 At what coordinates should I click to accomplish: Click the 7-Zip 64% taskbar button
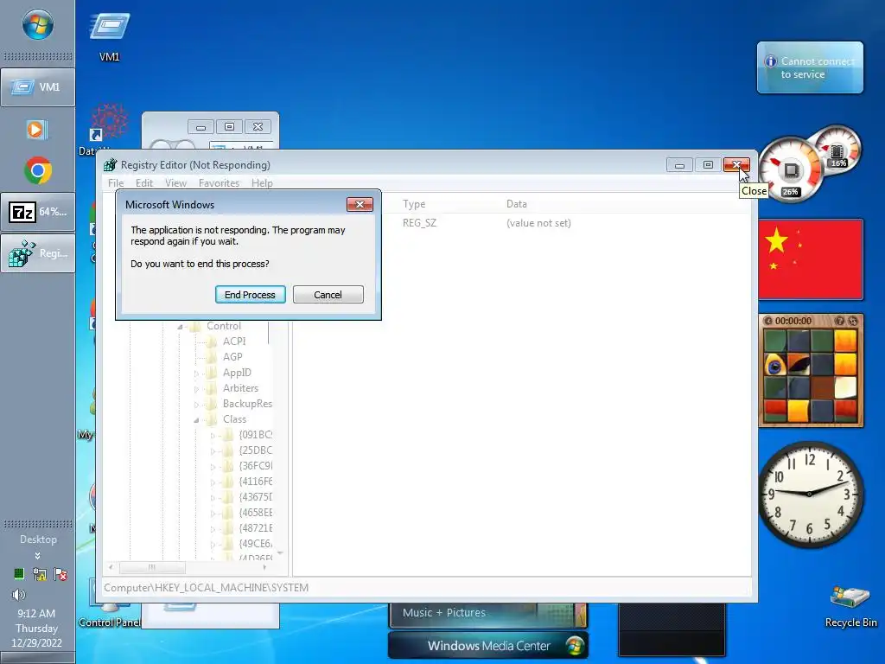pyautogui.click(x=38, y=212)
